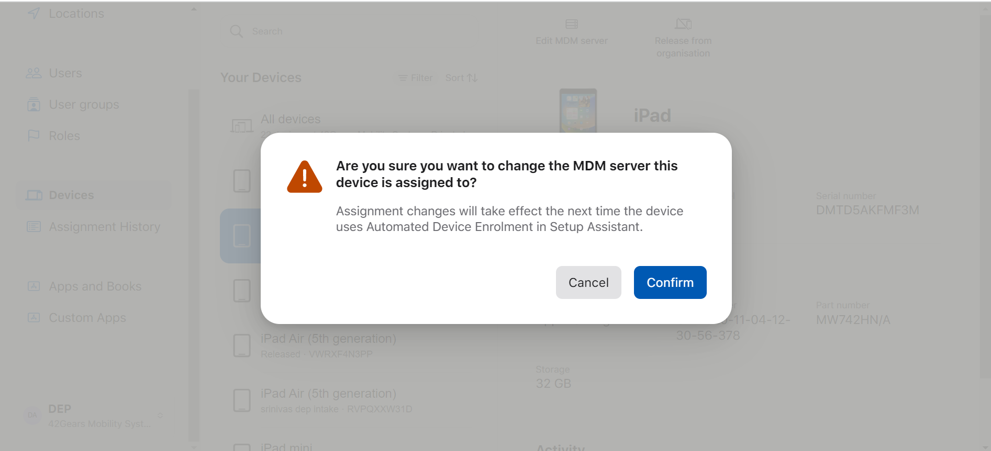Click the User groups icon
The width and height of the screenshot is (991, 451).
click(34, 105)
